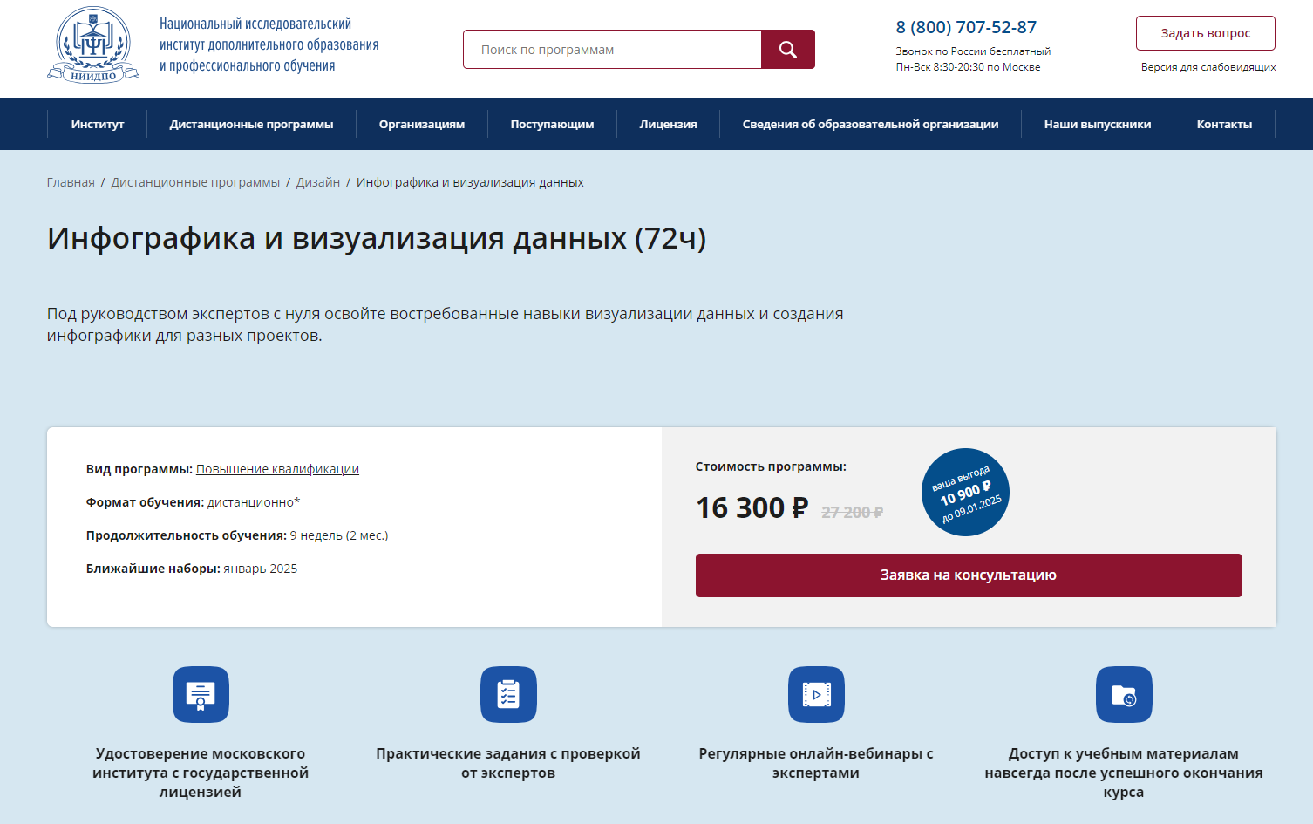Open the Наши выпускники menu item

[x=1098, y=124]
